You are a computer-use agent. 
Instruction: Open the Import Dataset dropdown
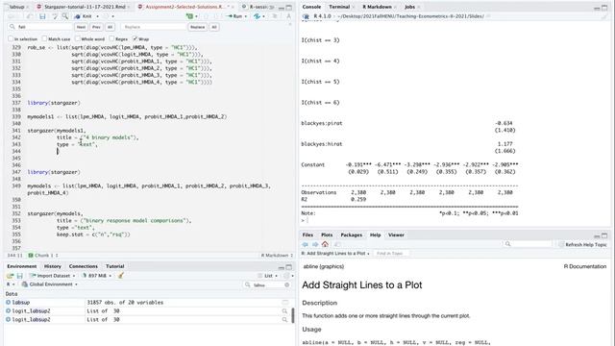(x=53, y=276)
